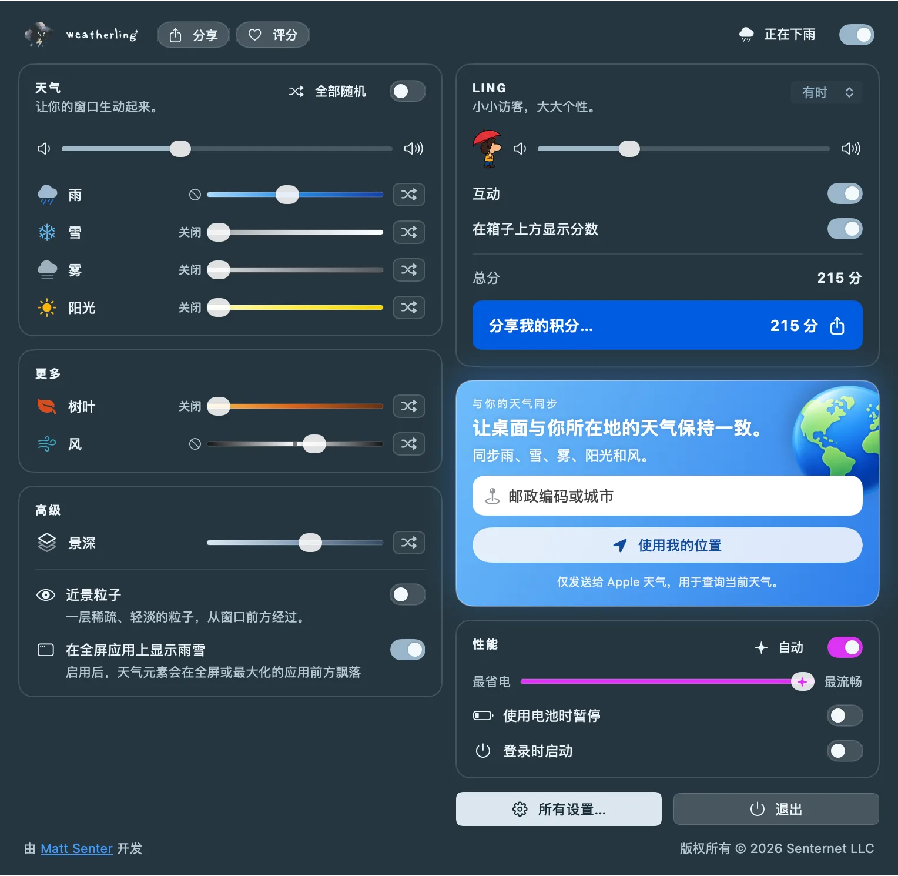Click the 分享 button

tap(193, 35)
